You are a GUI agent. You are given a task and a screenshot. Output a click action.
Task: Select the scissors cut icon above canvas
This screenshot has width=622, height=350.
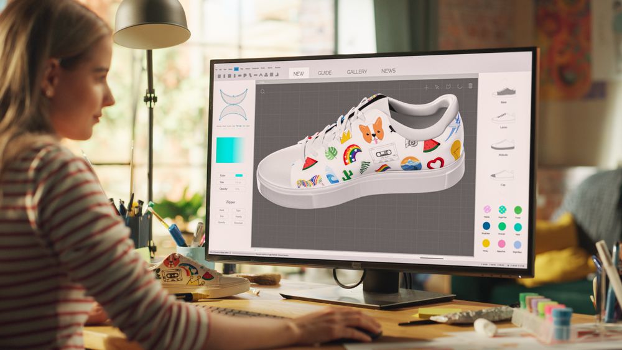click(437, 87)
